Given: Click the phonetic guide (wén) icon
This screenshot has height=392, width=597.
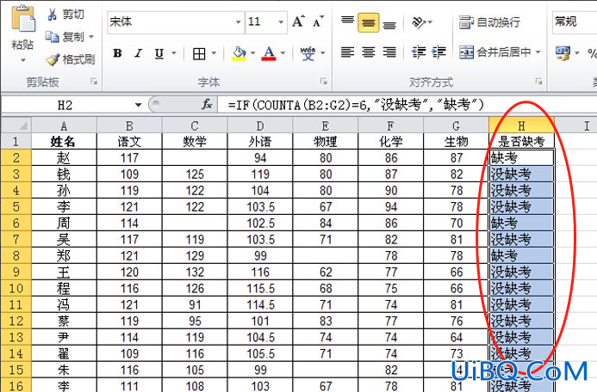Looking at the screenshot, I should pyautogui.click(x=308, y=53).
